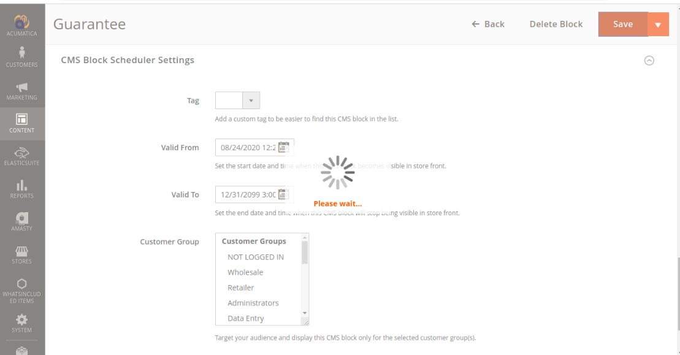Click the Delete Block button

point(556,25)
